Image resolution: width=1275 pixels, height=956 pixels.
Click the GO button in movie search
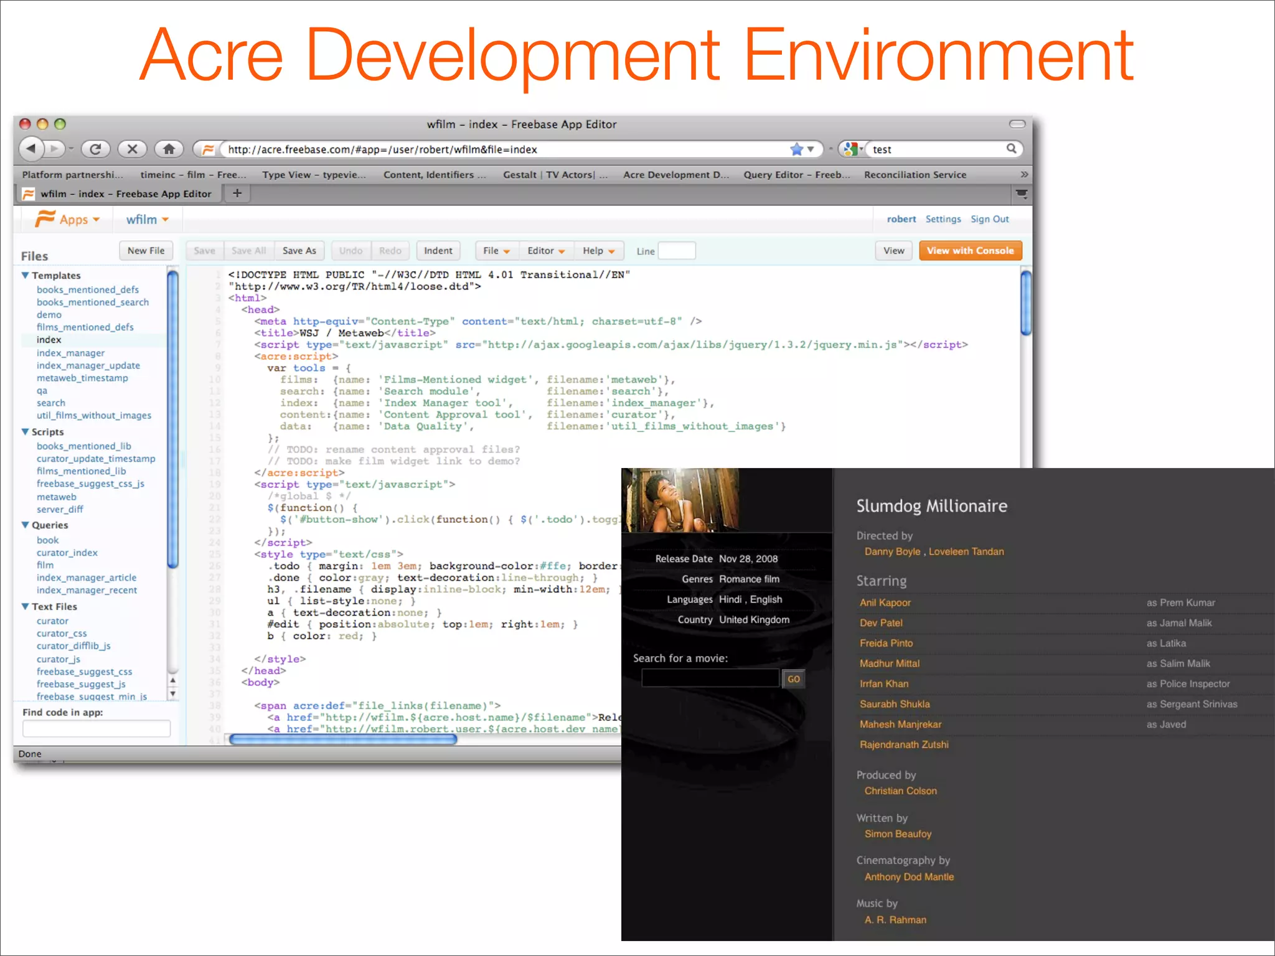[793, 679]
